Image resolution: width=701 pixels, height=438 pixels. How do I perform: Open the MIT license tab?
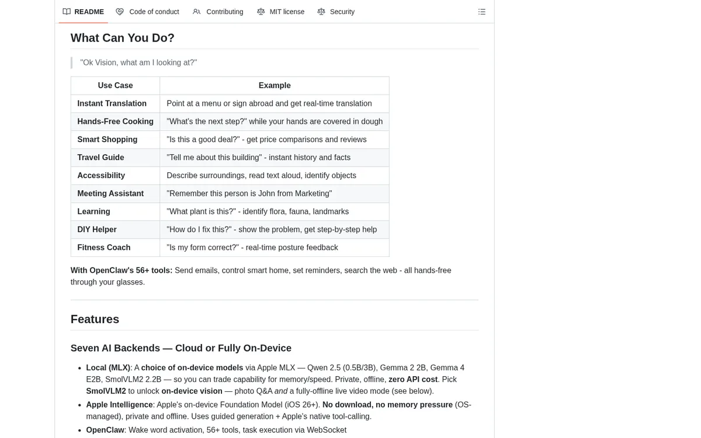(x=281, y=12)
